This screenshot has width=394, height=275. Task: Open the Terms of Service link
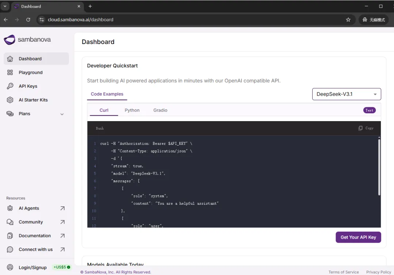(344, 272)
